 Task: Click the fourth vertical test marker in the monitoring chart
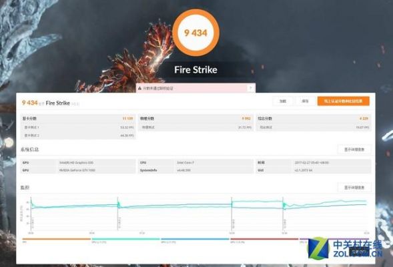click(283, 214)
